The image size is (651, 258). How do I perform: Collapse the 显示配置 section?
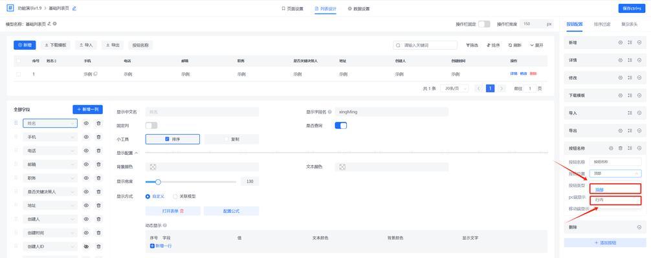click(127, 153)
